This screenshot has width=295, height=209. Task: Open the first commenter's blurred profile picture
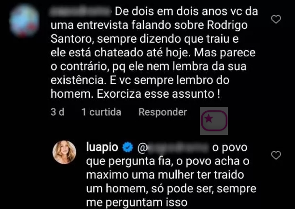click(x=24, y=21)
